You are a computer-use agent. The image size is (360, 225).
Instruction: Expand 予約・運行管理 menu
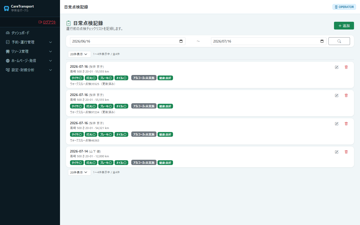click(x=30, y=42)
